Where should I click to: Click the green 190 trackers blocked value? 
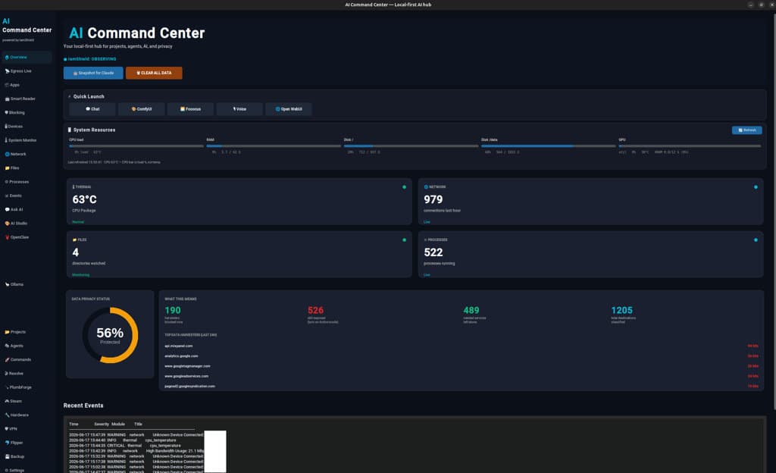173,310
